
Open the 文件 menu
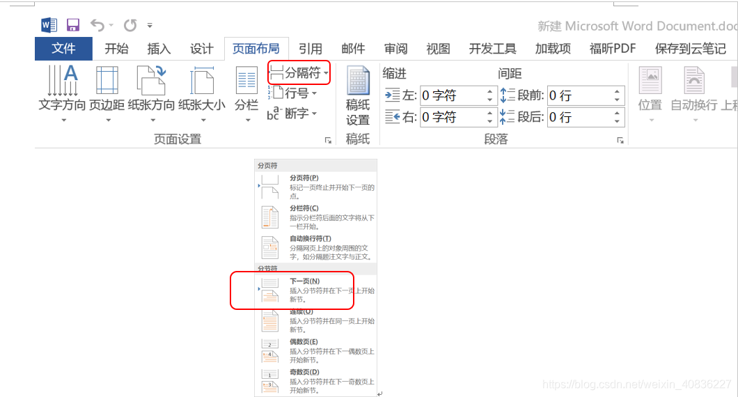63,49
